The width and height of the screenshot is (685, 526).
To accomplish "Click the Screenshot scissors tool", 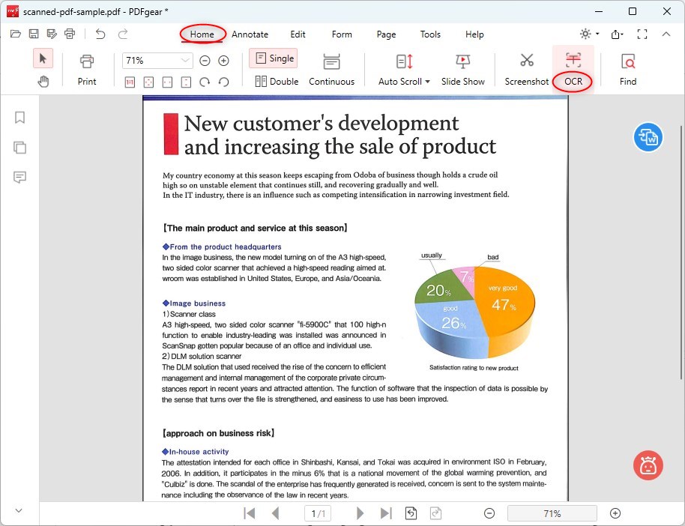I will pos(526,69).
